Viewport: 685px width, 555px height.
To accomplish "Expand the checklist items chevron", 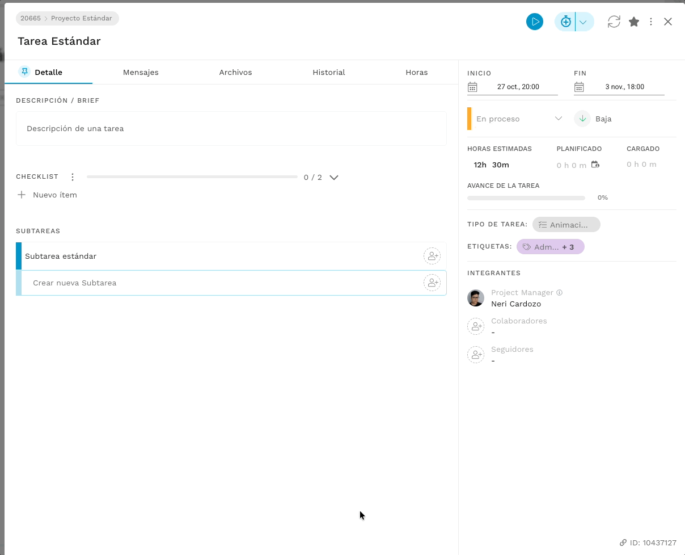I will tap(334, 177).
